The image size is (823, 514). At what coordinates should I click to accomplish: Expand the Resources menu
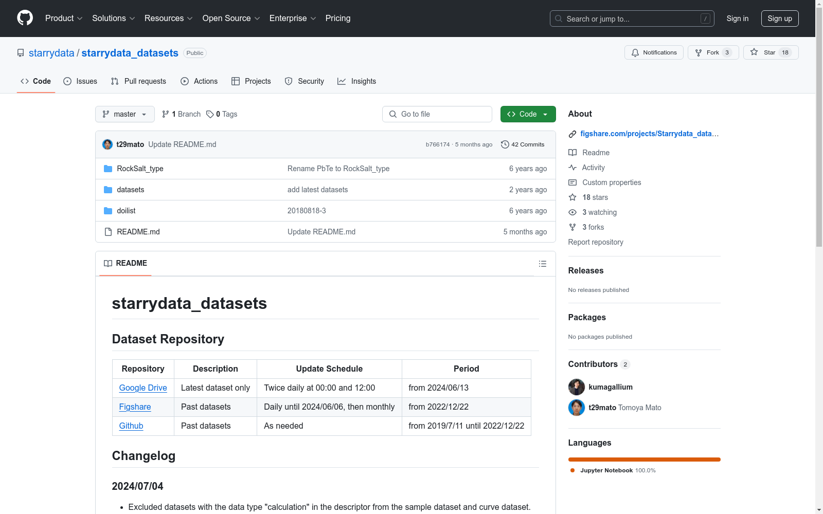point(169,19)
